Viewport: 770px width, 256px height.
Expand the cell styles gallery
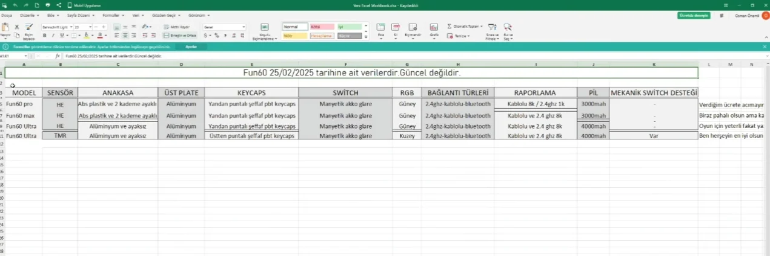tap(366, 36)
